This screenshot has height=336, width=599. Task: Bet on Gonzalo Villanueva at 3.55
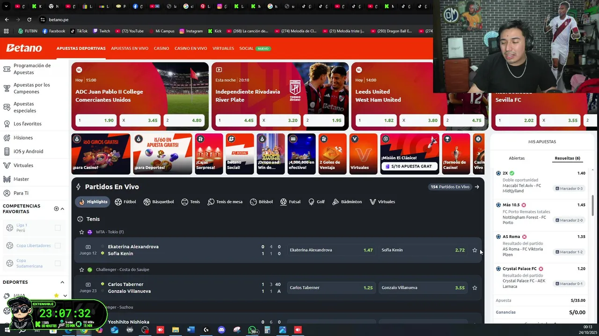pyautogui.click(x=423, y=288)
